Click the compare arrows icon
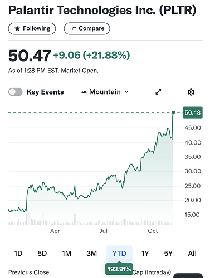210x278 pixels. (73, 28)
